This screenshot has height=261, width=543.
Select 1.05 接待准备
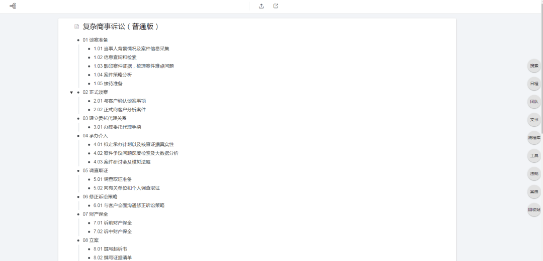[108, 84]
